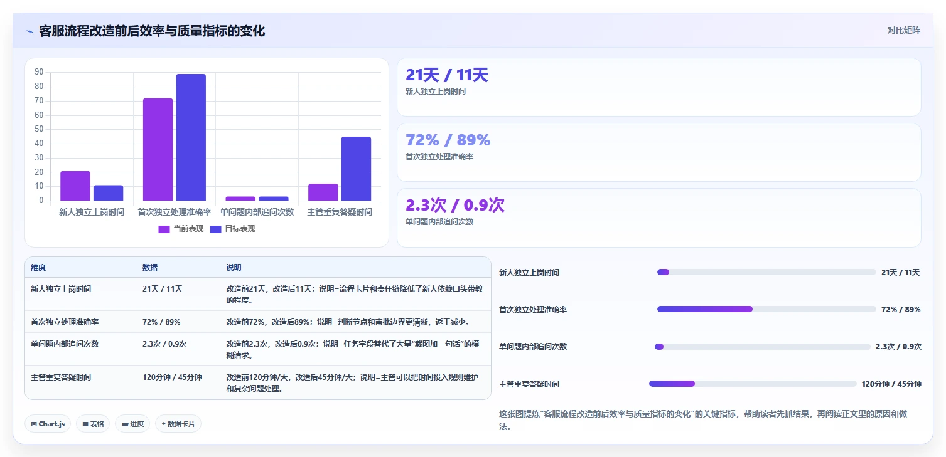This screenshot has width=946, height=457.
Task: Click the 主管重复答疑时间 progress bar
Action: (x=753, y=384)
